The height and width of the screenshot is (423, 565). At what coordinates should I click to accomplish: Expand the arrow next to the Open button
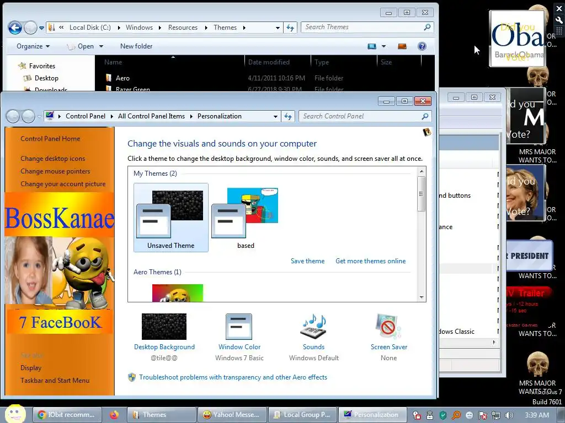(x=102, y=46)
